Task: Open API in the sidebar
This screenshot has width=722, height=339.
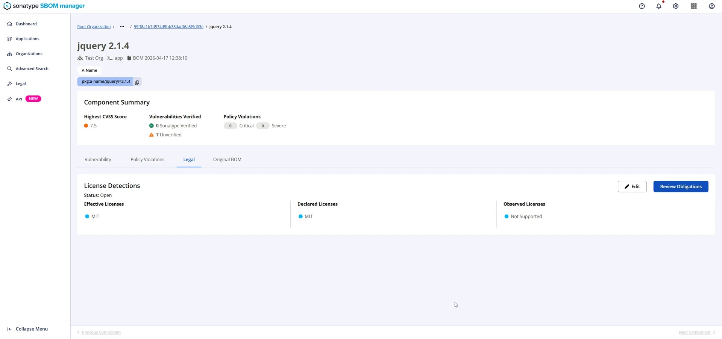Action: pos(19,99)
